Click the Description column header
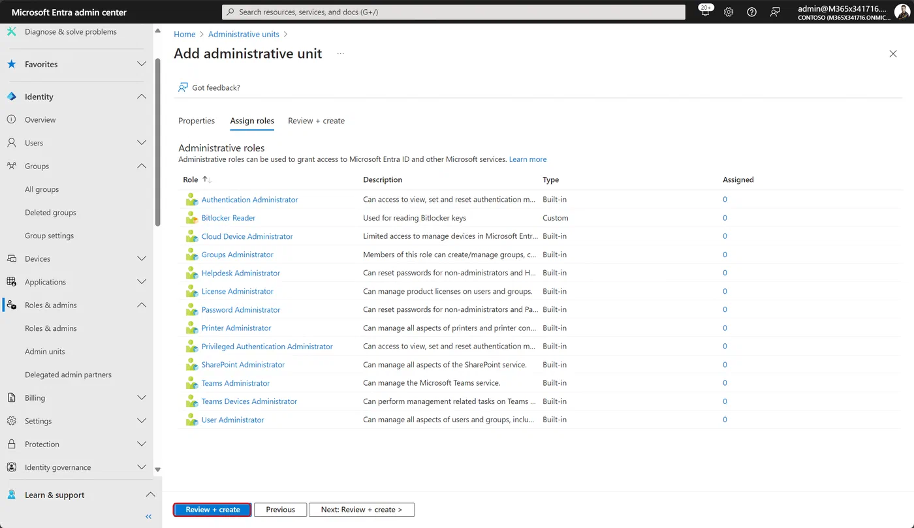914x528 pixels. (x=383, y=179)
